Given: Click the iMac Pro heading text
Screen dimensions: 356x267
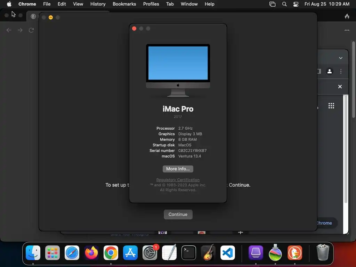Looking at the screenshot, I should (x=178, y=109).
